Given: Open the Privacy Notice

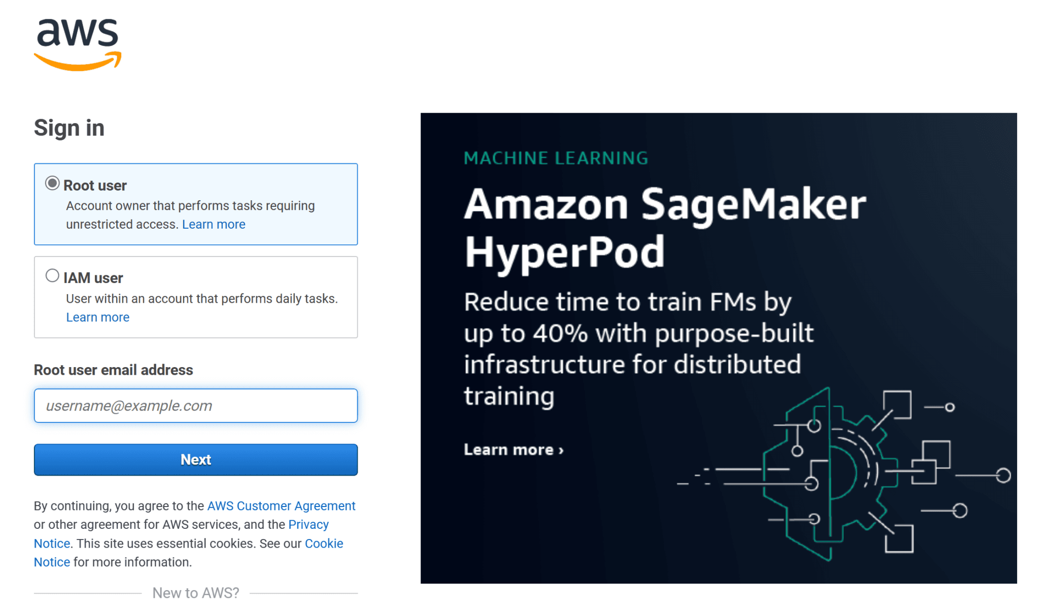Looking at the screenshot, I should click(x=308, y=524).
